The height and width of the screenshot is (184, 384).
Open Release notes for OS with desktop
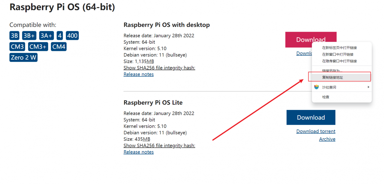(139, 74)
